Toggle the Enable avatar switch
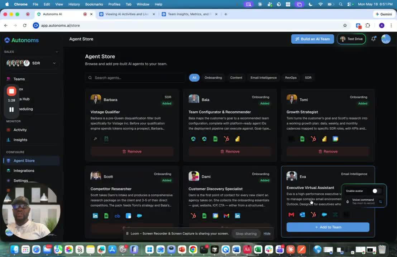The height and width of the screenshot is (257, 397). pos(376,191)
